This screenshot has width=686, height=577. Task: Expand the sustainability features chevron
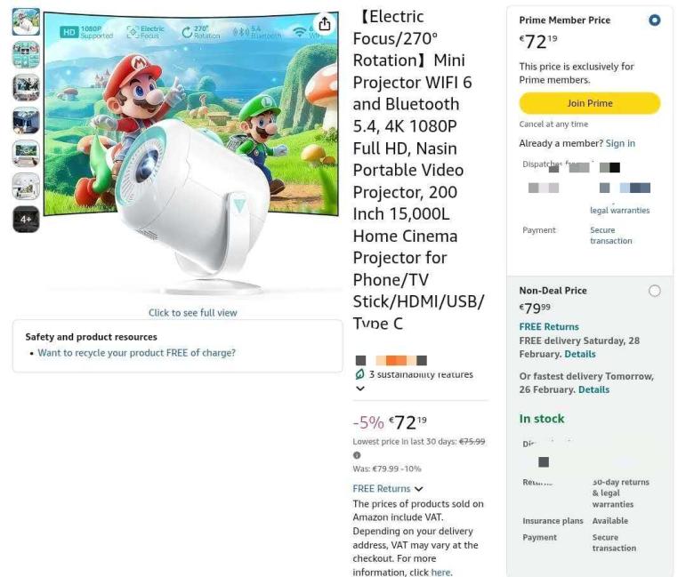(x=360, y=389)
